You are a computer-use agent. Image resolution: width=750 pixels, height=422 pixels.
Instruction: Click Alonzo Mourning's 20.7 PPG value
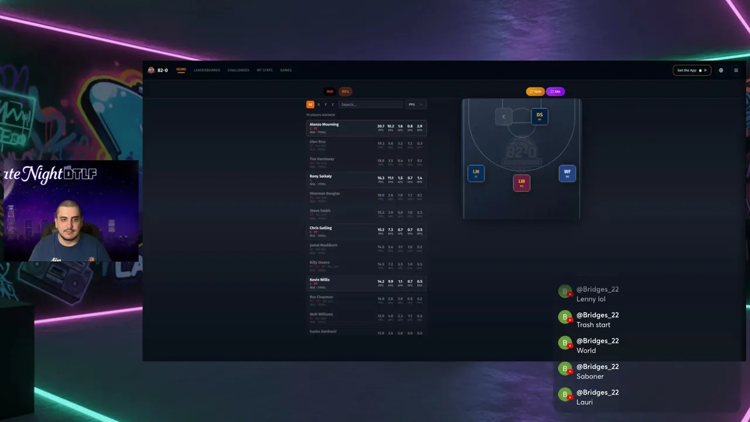(381, 126)
